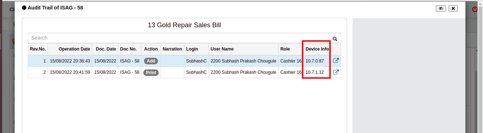Open external link for revision 2
This screenshot has width=483, height=133.
pyautogui.click(x=336, y=72)
